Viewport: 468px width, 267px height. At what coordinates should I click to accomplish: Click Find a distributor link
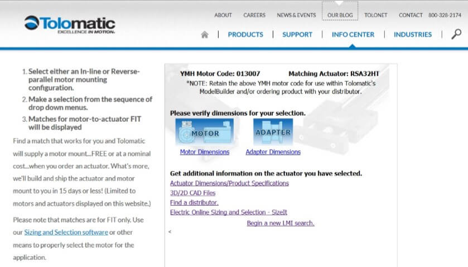pos(194,202)
